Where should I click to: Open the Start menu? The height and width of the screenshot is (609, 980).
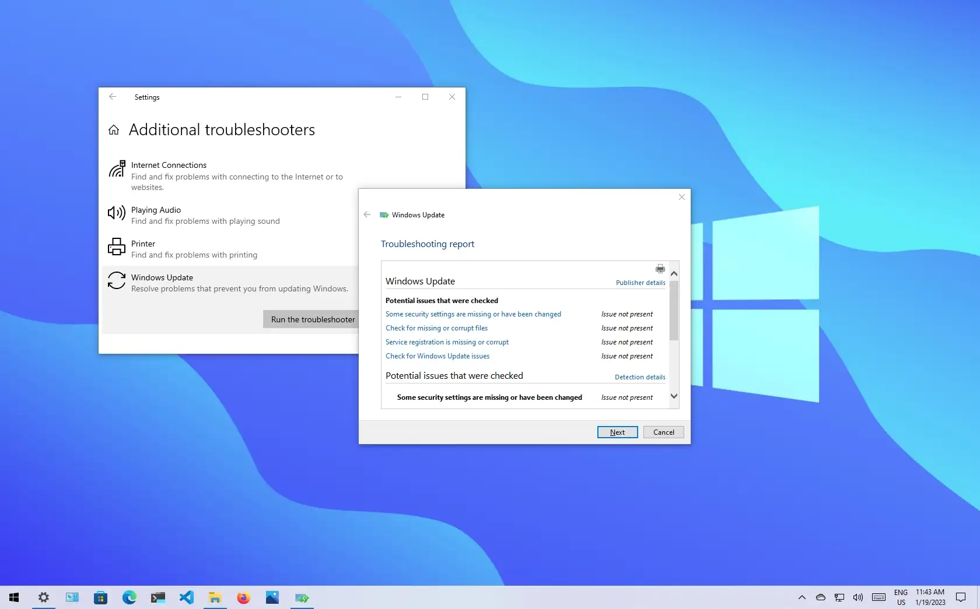[x=14, y=597]
